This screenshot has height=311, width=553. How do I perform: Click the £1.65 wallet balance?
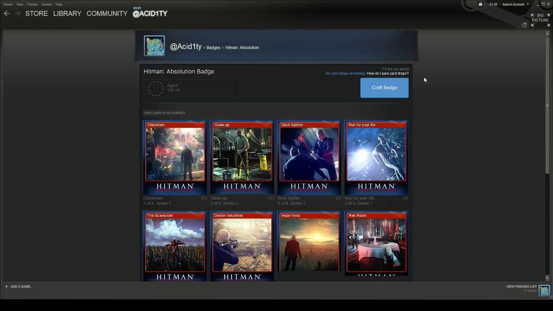pyautogui.click(x=493, y=4)
